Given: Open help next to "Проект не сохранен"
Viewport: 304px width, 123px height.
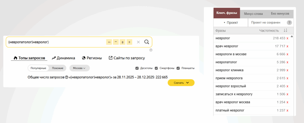Looking at the screenshot, I should click(289, 23).
